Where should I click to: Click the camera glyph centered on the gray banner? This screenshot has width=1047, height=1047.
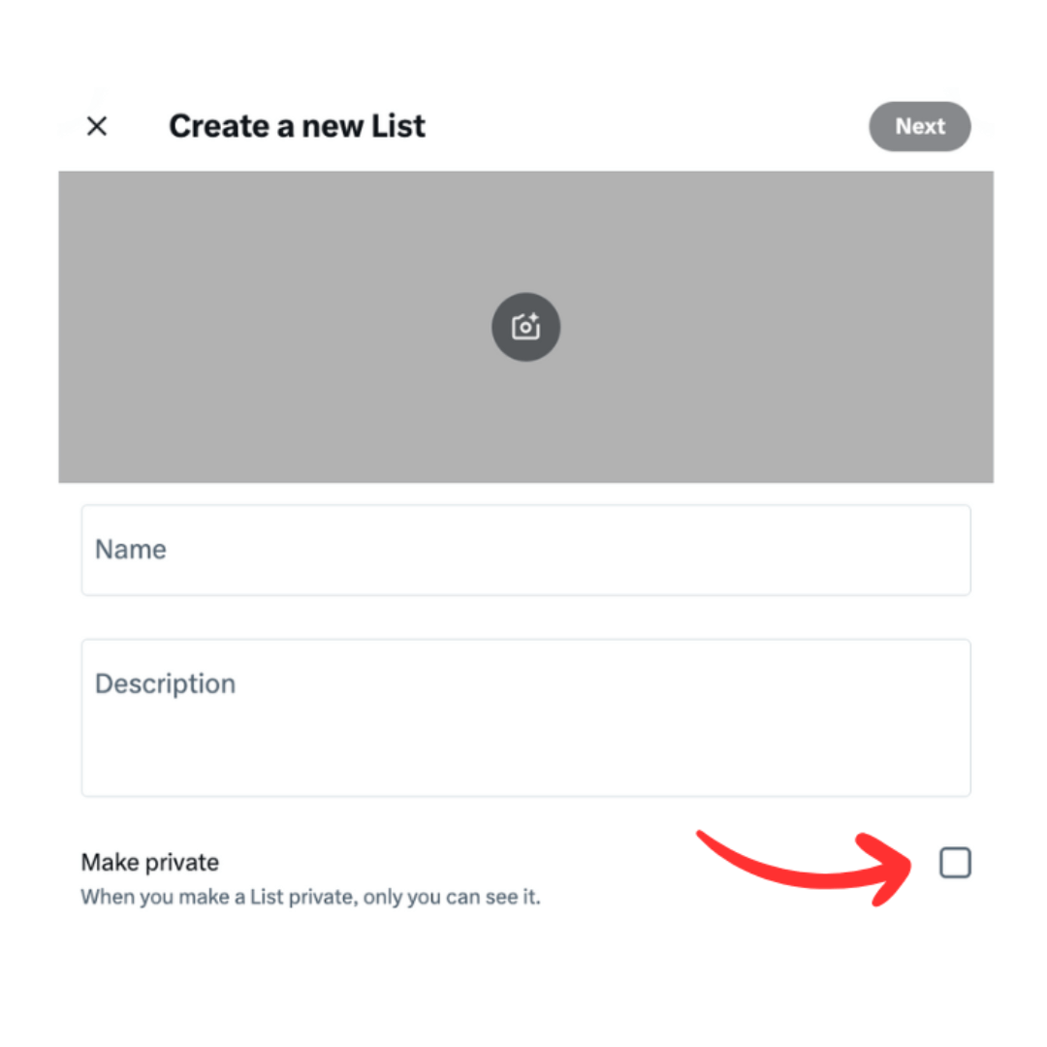(x=525, y=327)
